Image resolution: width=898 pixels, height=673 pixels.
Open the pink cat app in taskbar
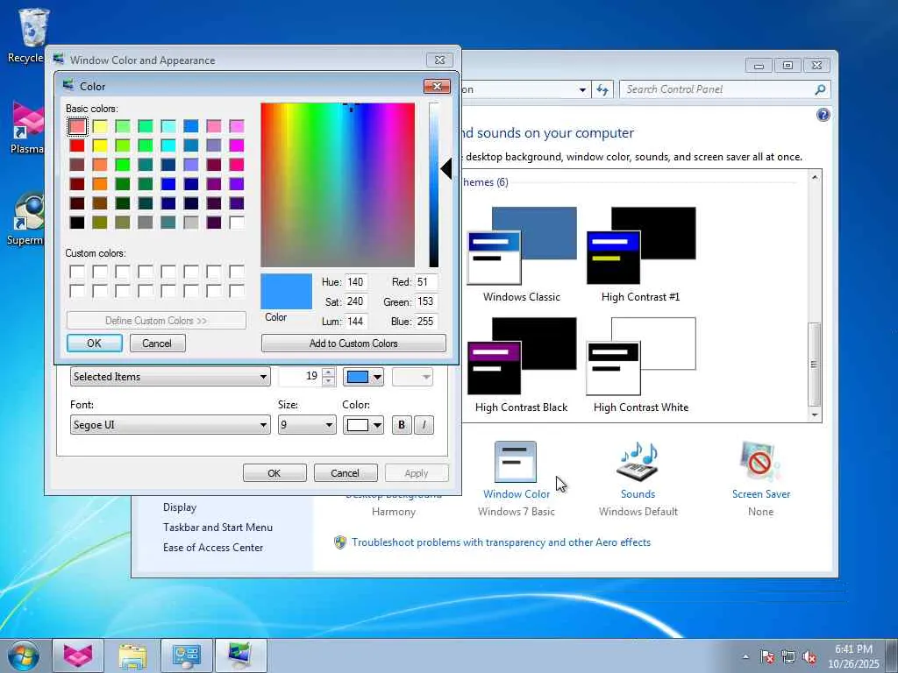tap(78, 655)
